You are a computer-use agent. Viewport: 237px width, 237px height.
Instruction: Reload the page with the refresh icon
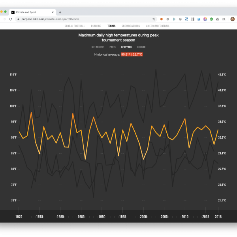[10, 19]
